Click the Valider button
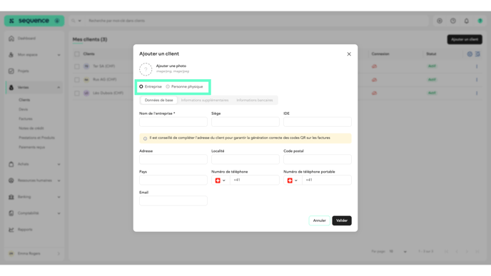Viewport: 491px width, 276px height. coord(342,220)
